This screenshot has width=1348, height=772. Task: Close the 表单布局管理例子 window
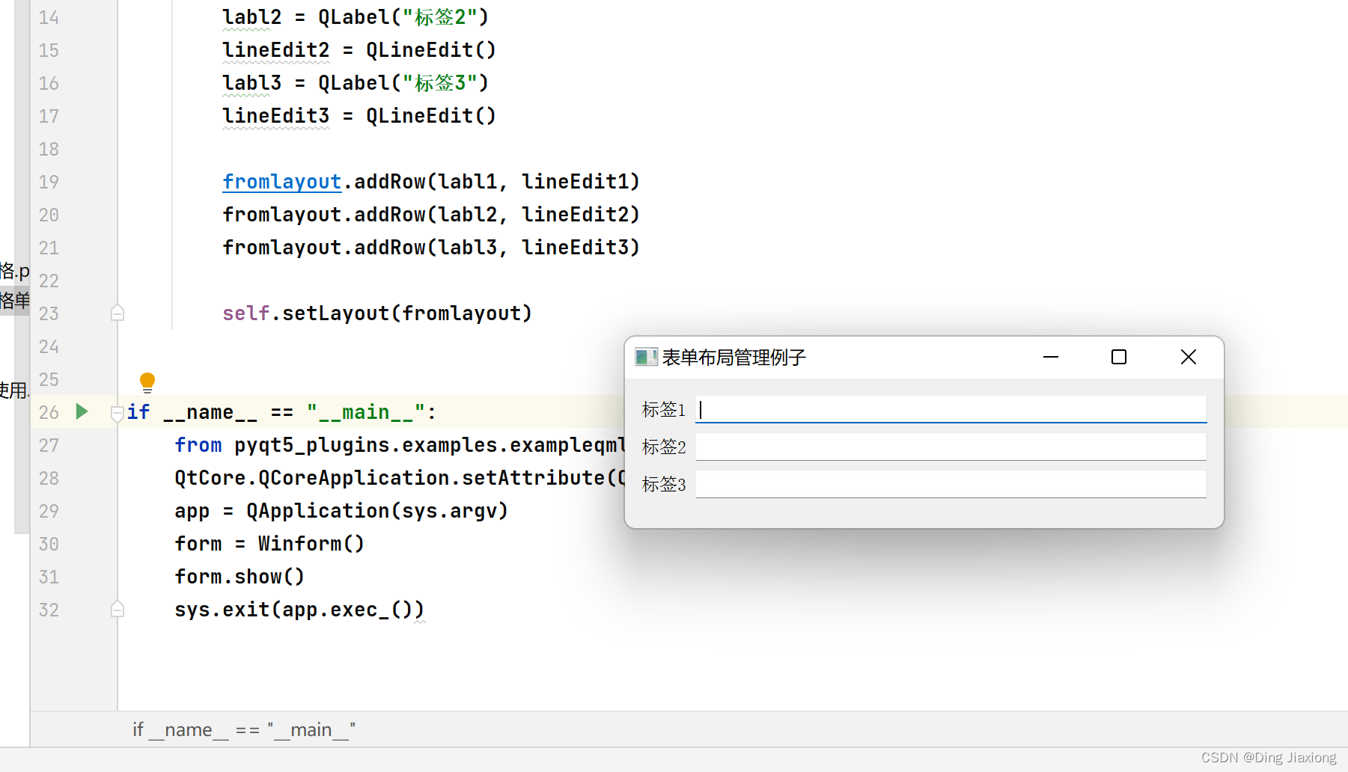point(1189,357)
